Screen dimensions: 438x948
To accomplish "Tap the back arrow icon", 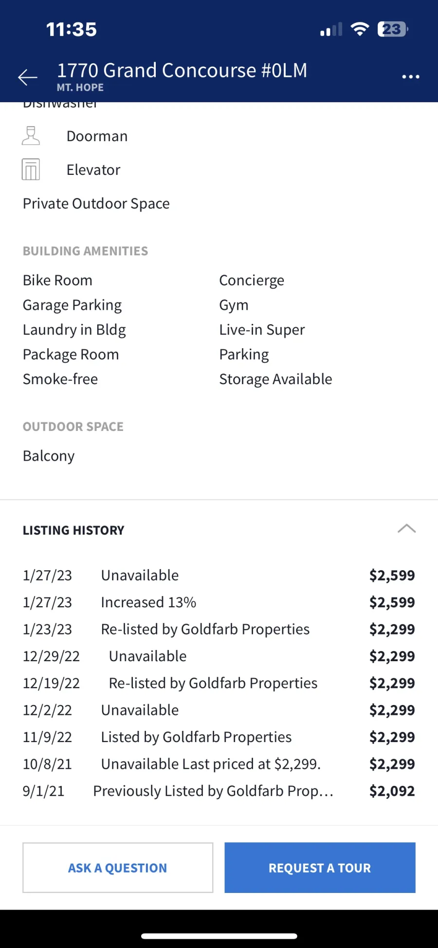I will tap(28, 77).
